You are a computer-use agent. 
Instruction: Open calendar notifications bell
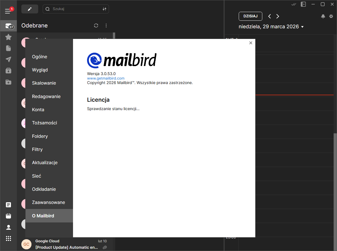(x=323, y=16)
